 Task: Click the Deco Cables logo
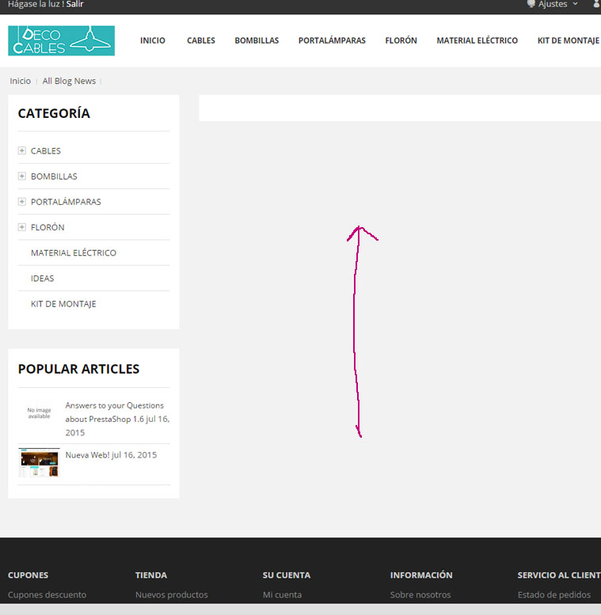click(x=61, y=40)
